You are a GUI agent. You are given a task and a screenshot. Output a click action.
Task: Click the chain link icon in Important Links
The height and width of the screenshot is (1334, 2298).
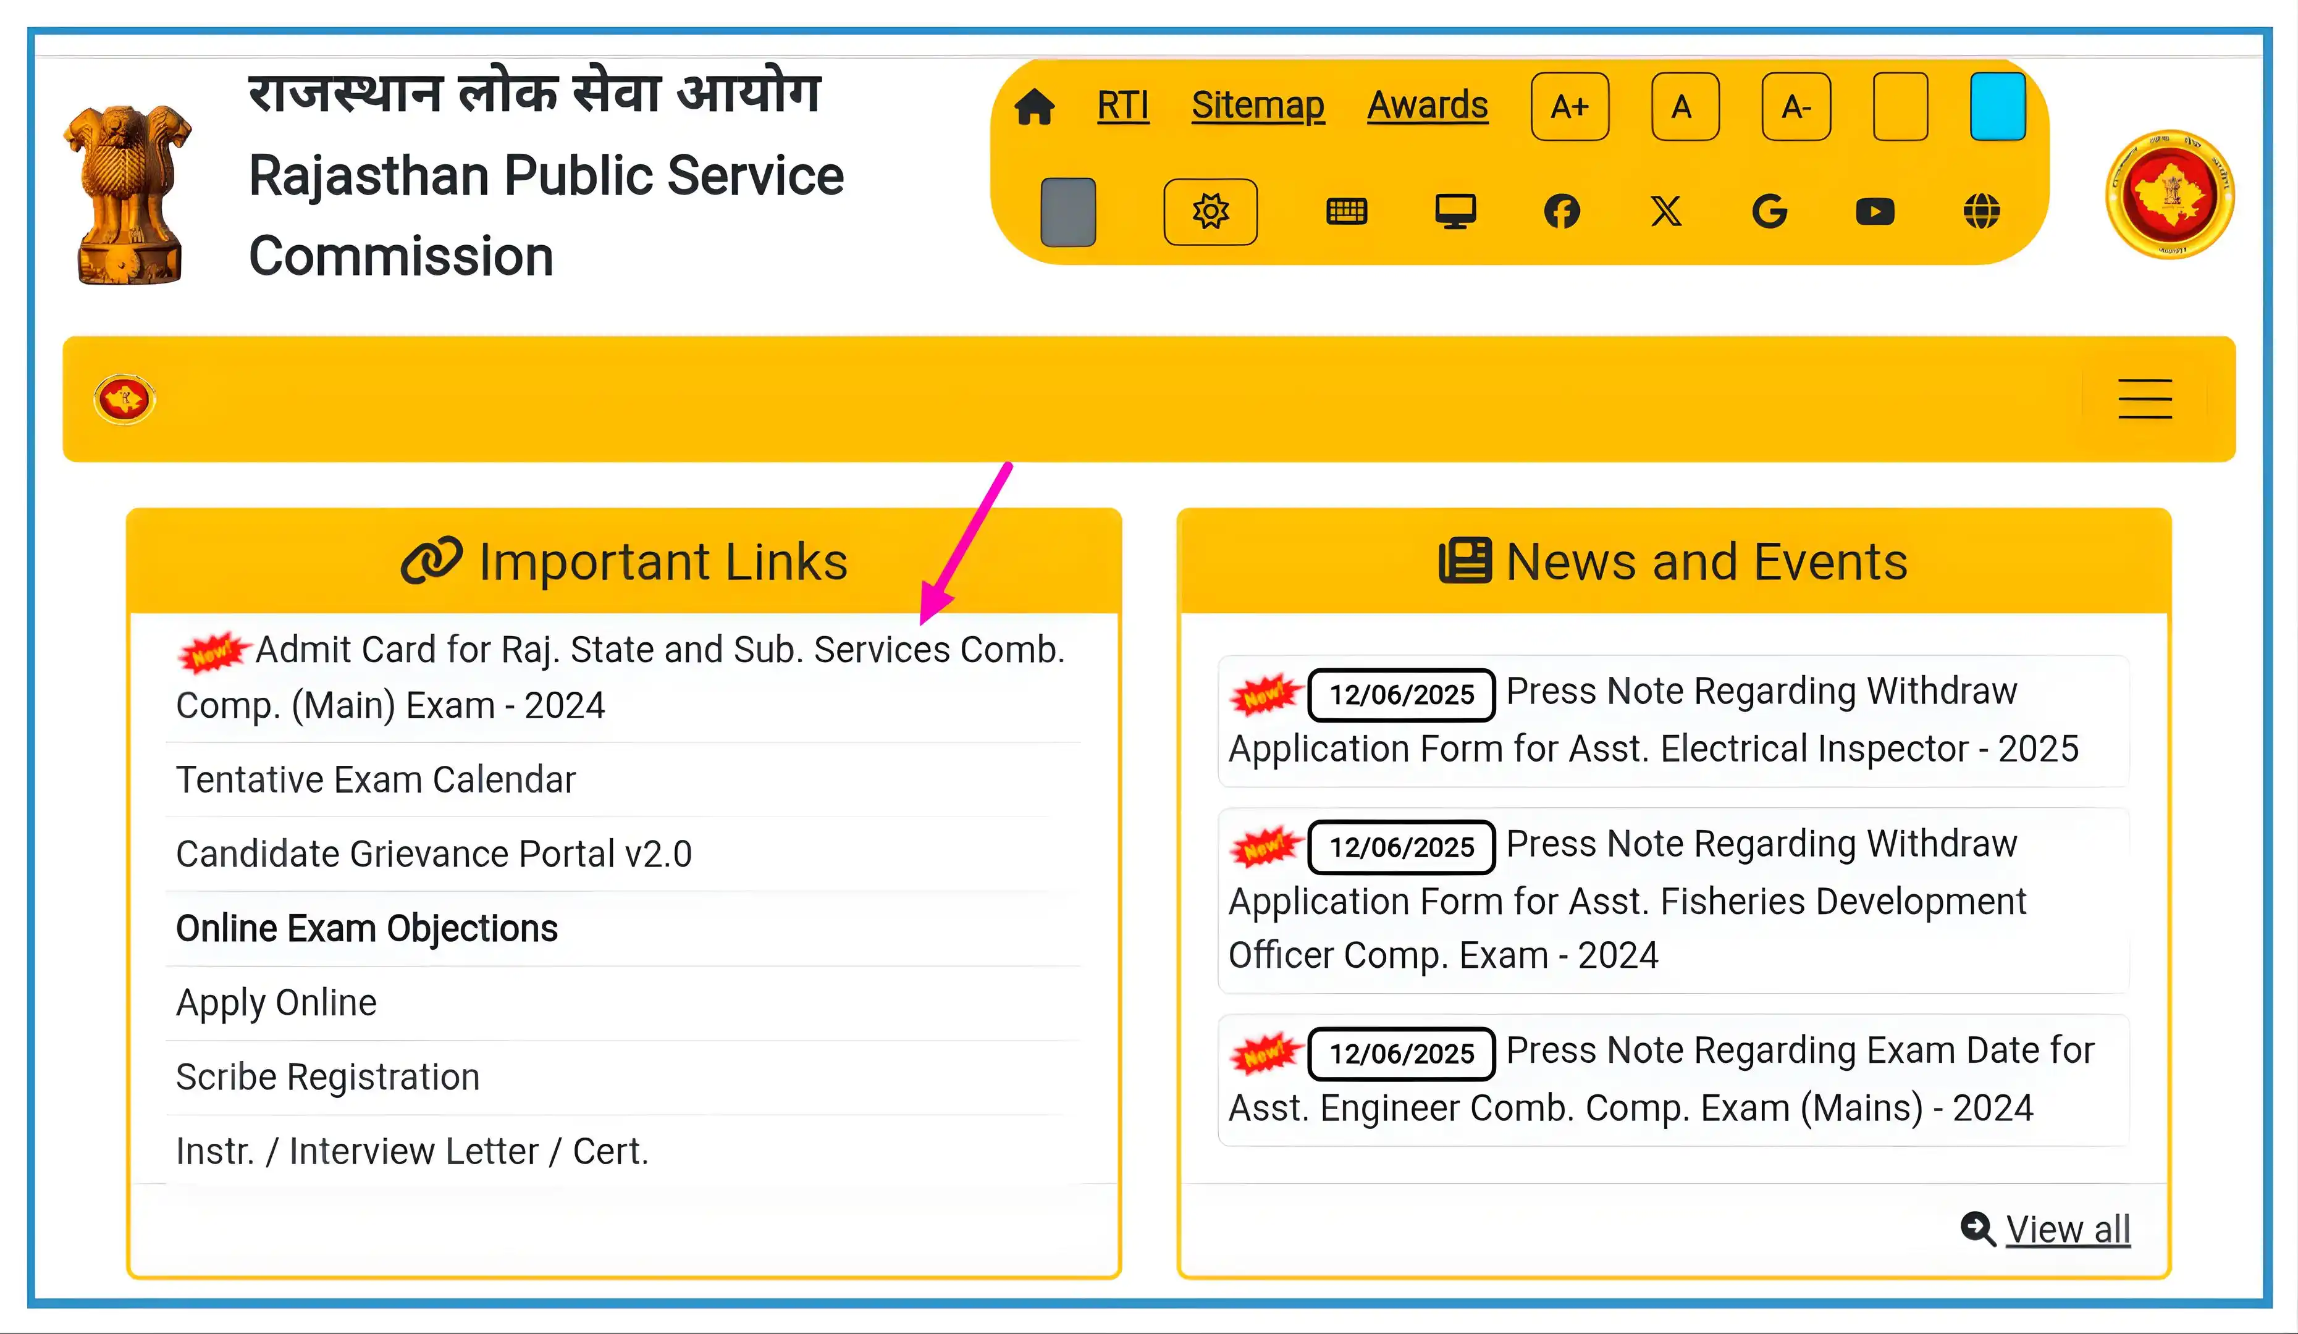click(431, 561)
